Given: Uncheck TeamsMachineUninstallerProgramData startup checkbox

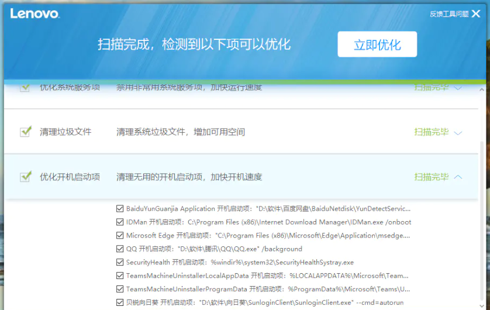Looking at the screenshot, I should 120,289.
